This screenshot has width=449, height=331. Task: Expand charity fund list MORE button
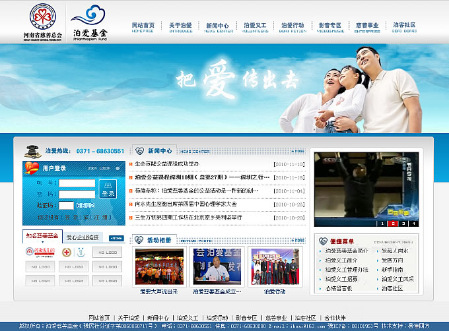coord(116,237)
